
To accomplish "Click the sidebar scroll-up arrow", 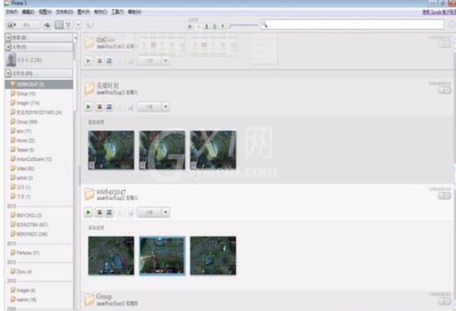I will pyautogui.click(x=75, y=38).
